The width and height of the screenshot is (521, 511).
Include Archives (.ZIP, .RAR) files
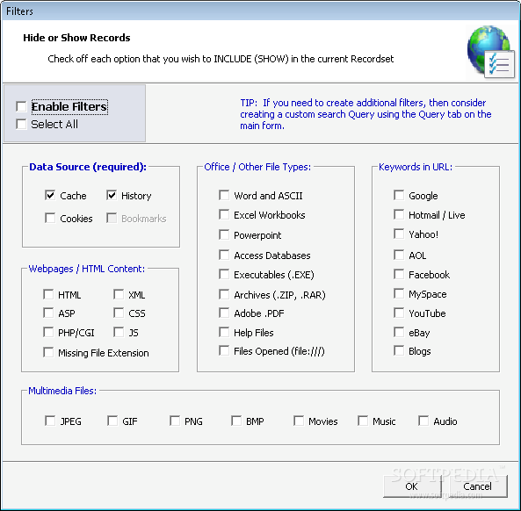(x=224, y=294)
